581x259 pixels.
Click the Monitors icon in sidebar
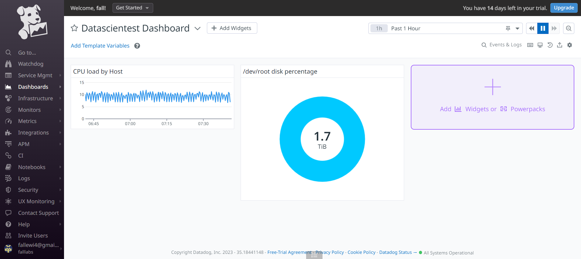[x=8, y=110]
